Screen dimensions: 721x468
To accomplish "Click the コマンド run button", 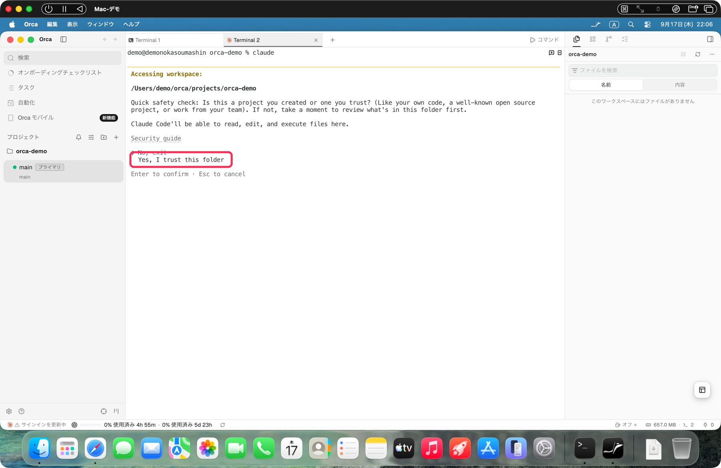I will coord(544,40).
